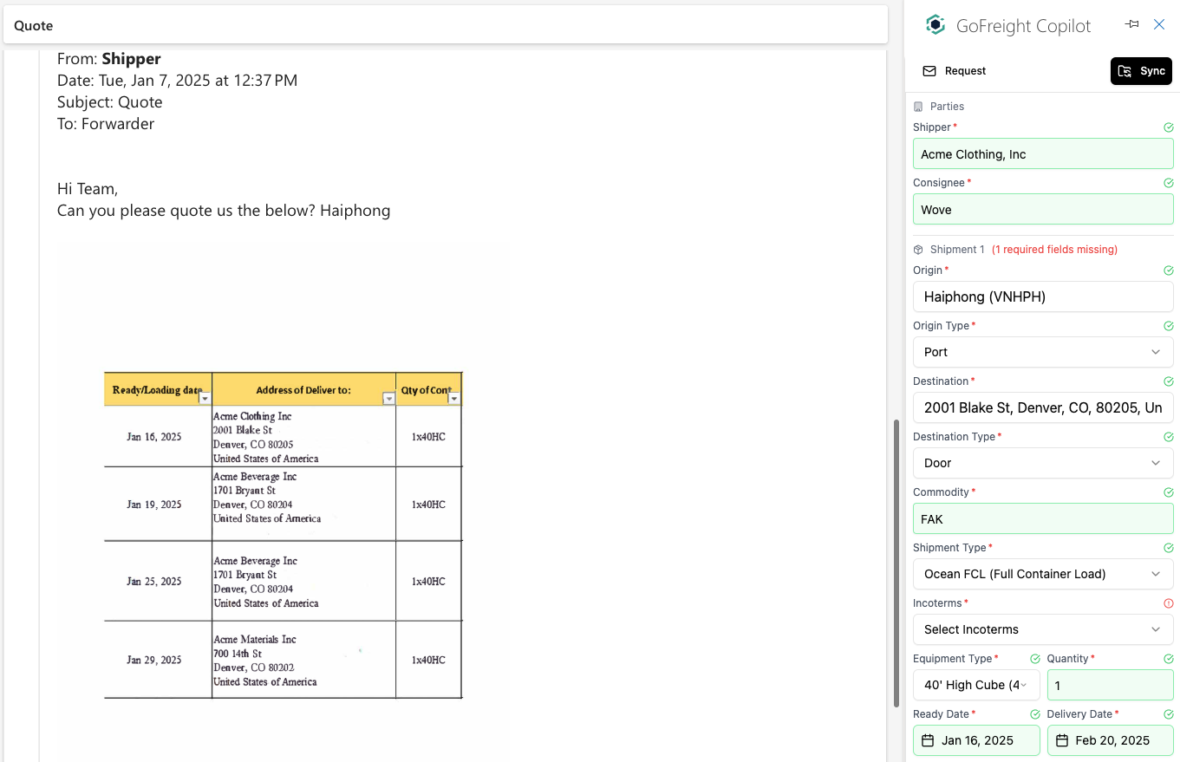Click the sender name Shipper
The width and height of the screenshot is (1180, 762).
point(131,59)
